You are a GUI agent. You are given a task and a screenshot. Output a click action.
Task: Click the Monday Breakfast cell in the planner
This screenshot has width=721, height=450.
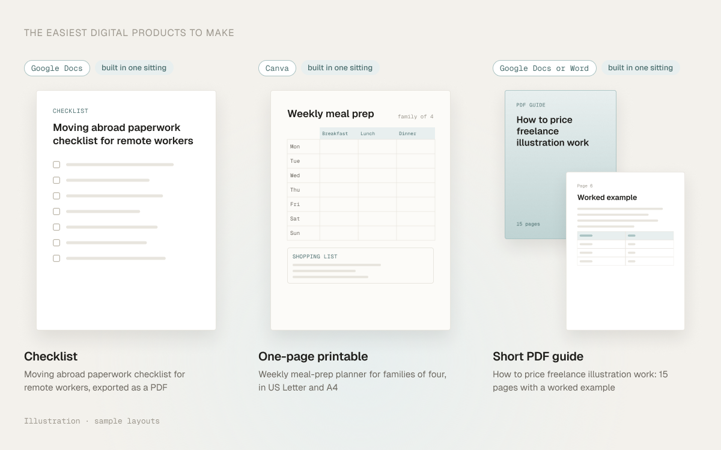[339, 147]
